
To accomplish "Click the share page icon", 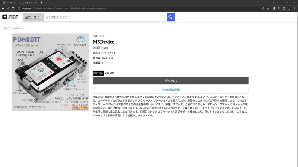I will [x=263, y=9].
